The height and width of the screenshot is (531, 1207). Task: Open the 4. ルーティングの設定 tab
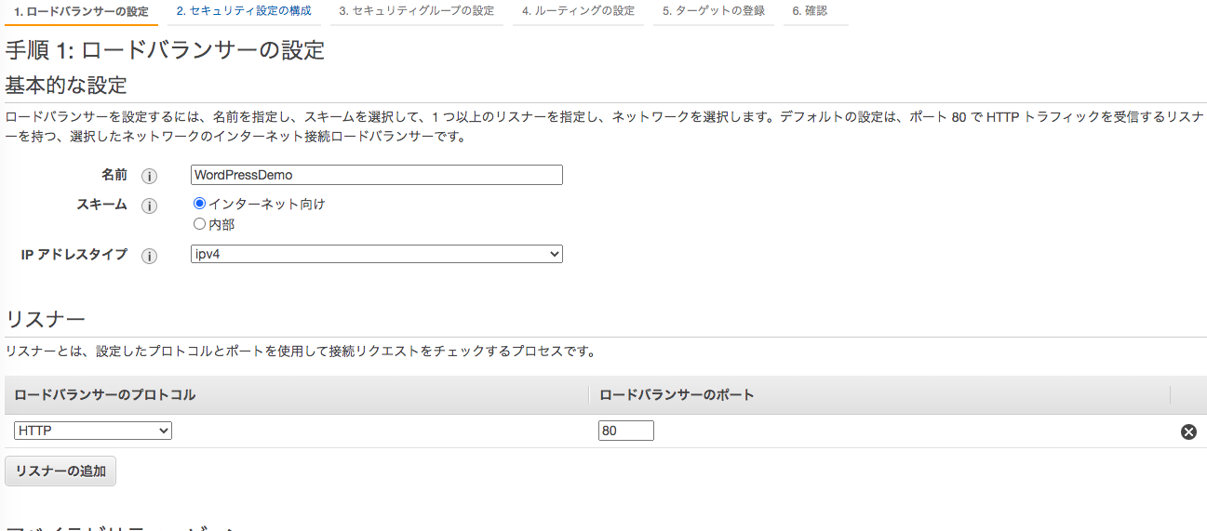[578, 11]
